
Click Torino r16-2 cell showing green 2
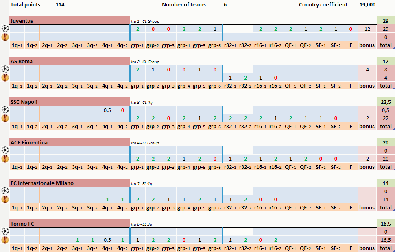[x=275, y=240]
